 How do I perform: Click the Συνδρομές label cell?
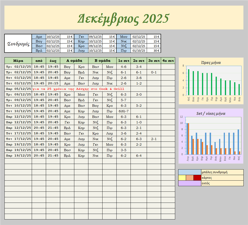18,43
